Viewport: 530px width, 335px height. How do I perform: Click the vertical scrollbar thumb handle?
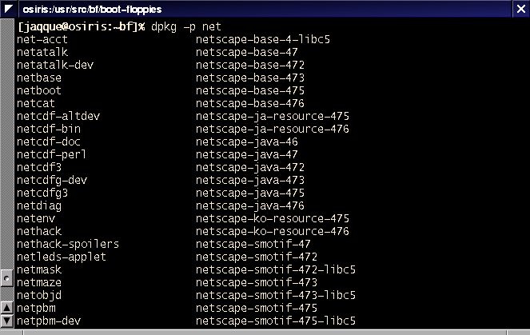pos(6,278)
